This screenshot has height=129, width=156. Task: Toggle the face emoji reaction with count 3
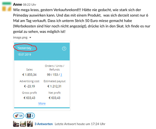coord(30,116)
